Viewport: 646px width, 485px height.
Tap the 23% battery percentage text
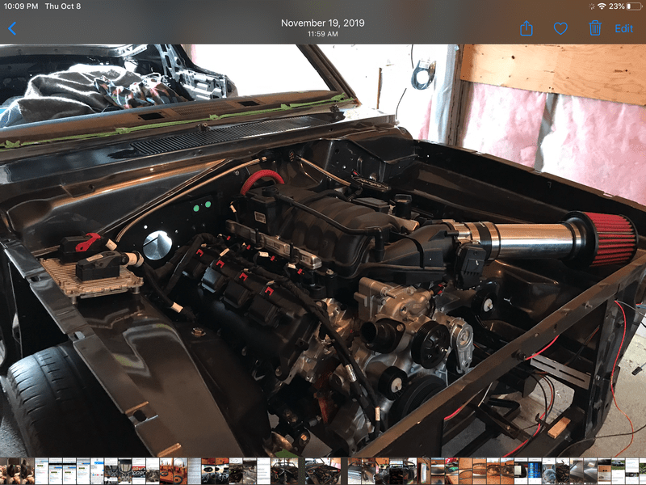point(615,6)
